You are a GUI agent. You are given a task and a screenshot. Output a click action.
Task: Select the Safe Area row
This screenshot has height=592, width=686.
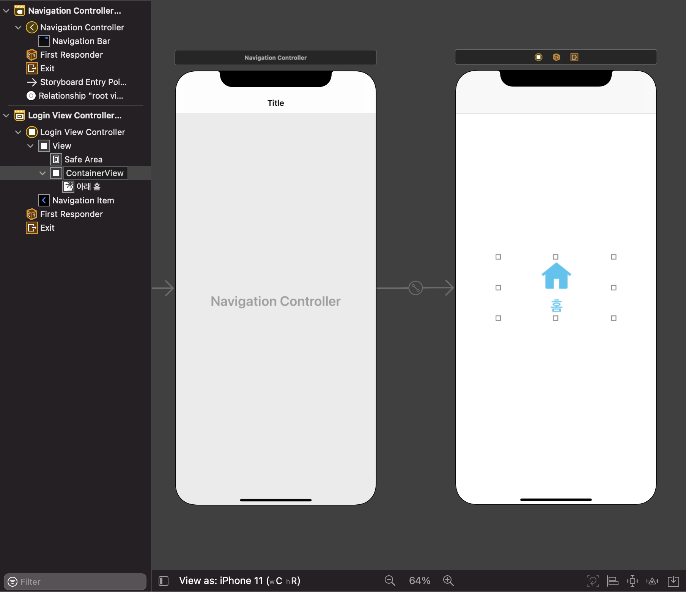click(x=76, y=159)
